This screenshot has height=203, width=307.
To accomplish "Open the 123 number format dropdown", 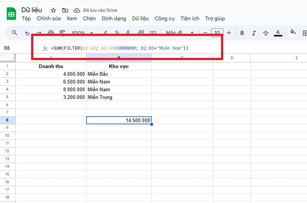I will 153,33.
